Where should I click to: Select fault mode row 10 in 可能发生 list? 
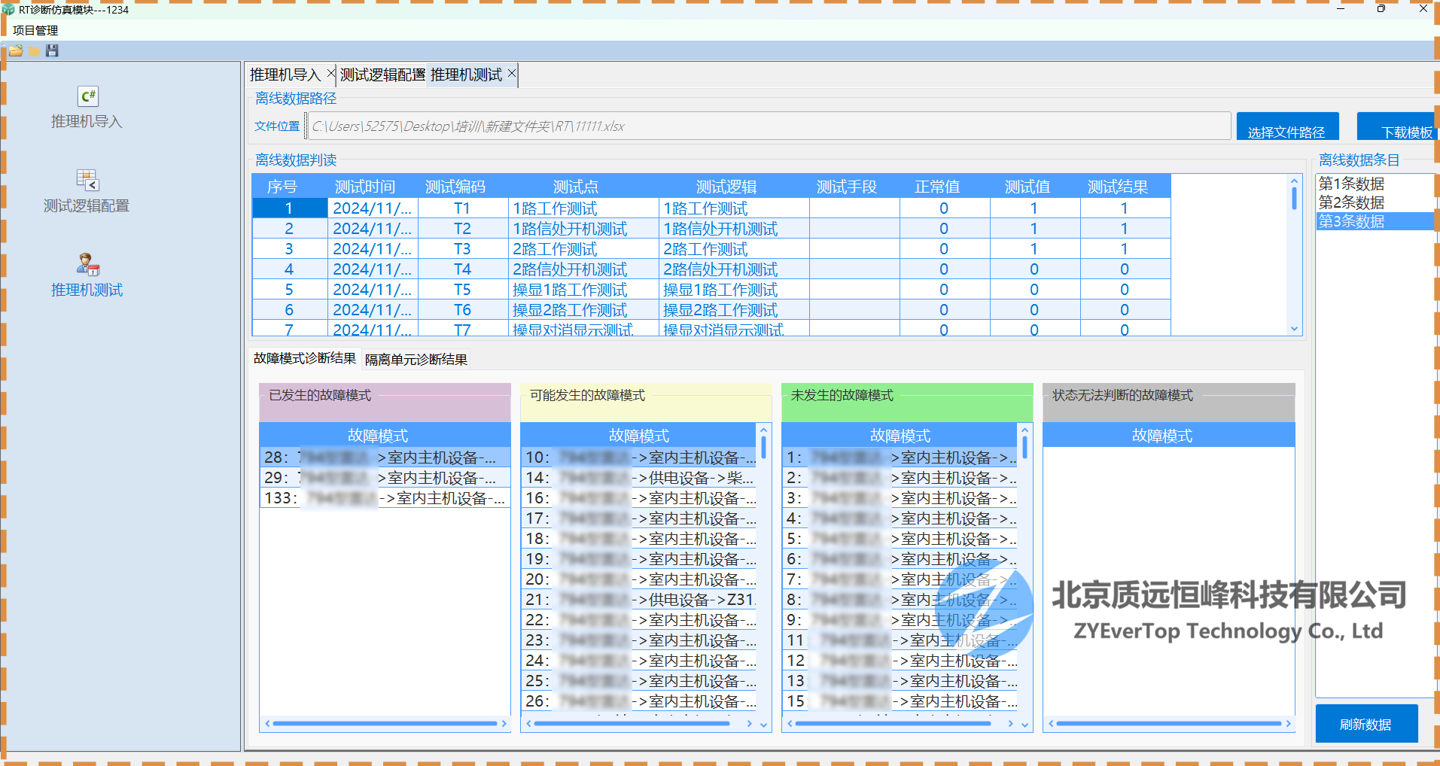point(639,457)
